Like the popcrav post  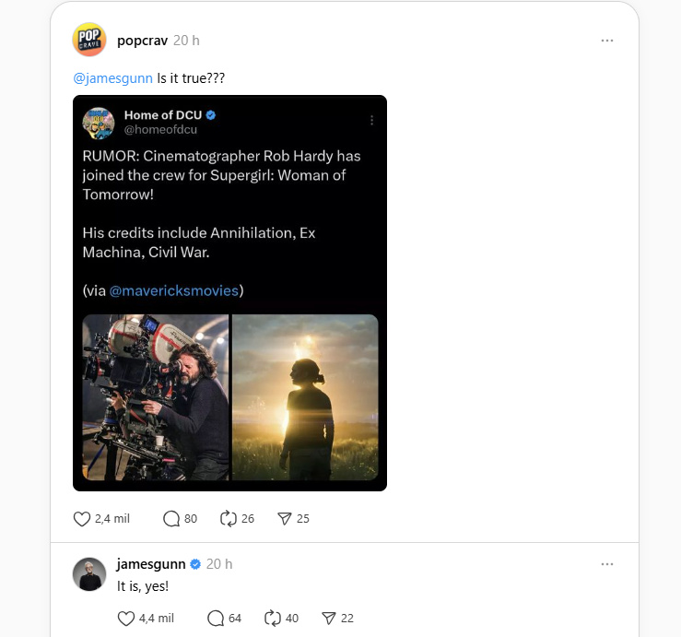coord(82,519)
